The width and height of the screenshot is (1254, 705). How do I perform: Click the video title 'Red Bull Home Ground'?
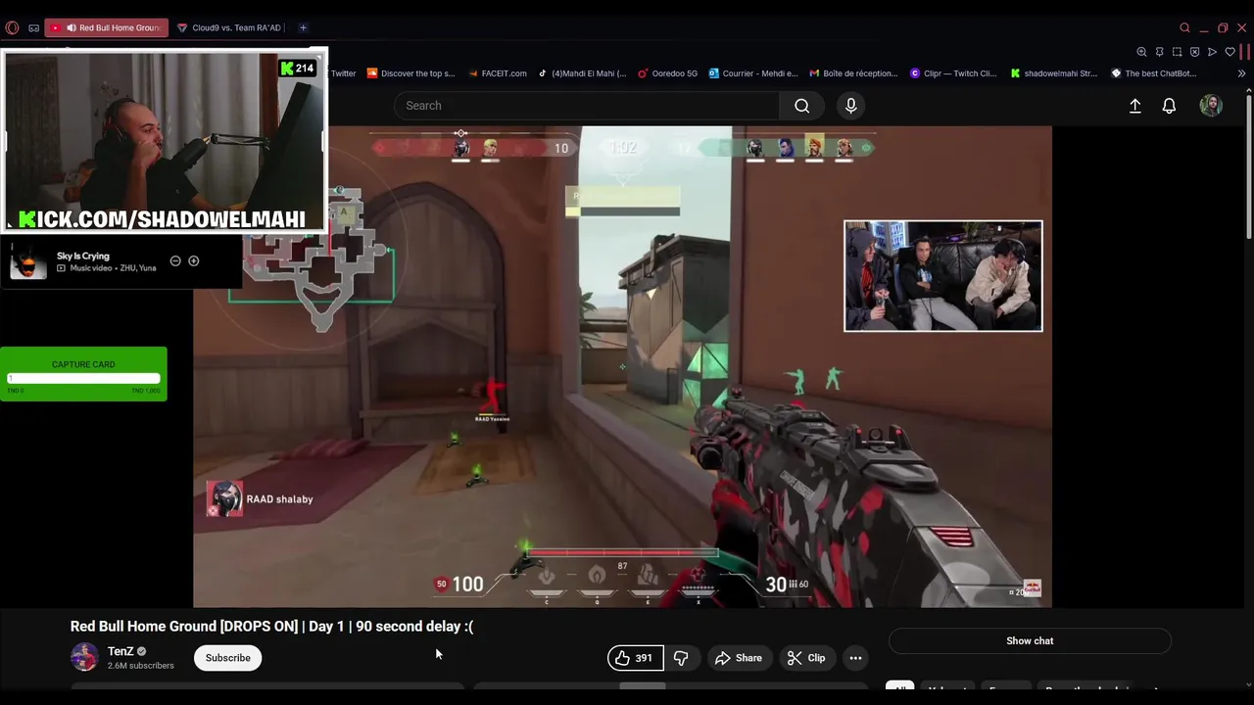tap(271, 626)
